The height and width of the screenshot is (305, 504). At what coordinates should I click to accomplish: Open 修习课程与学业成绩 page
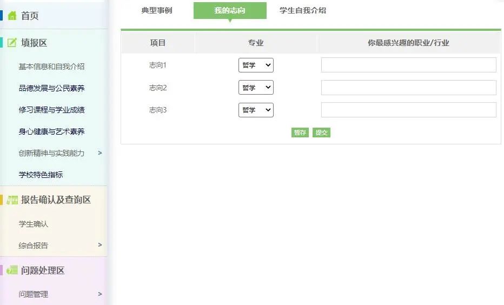(x=51, y=110)
